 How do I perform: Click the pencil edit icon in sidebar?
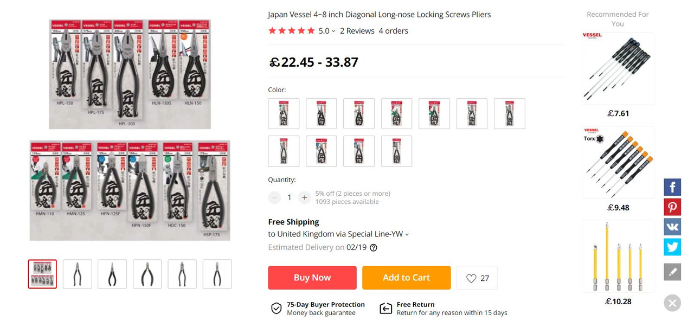coord(672,272)
